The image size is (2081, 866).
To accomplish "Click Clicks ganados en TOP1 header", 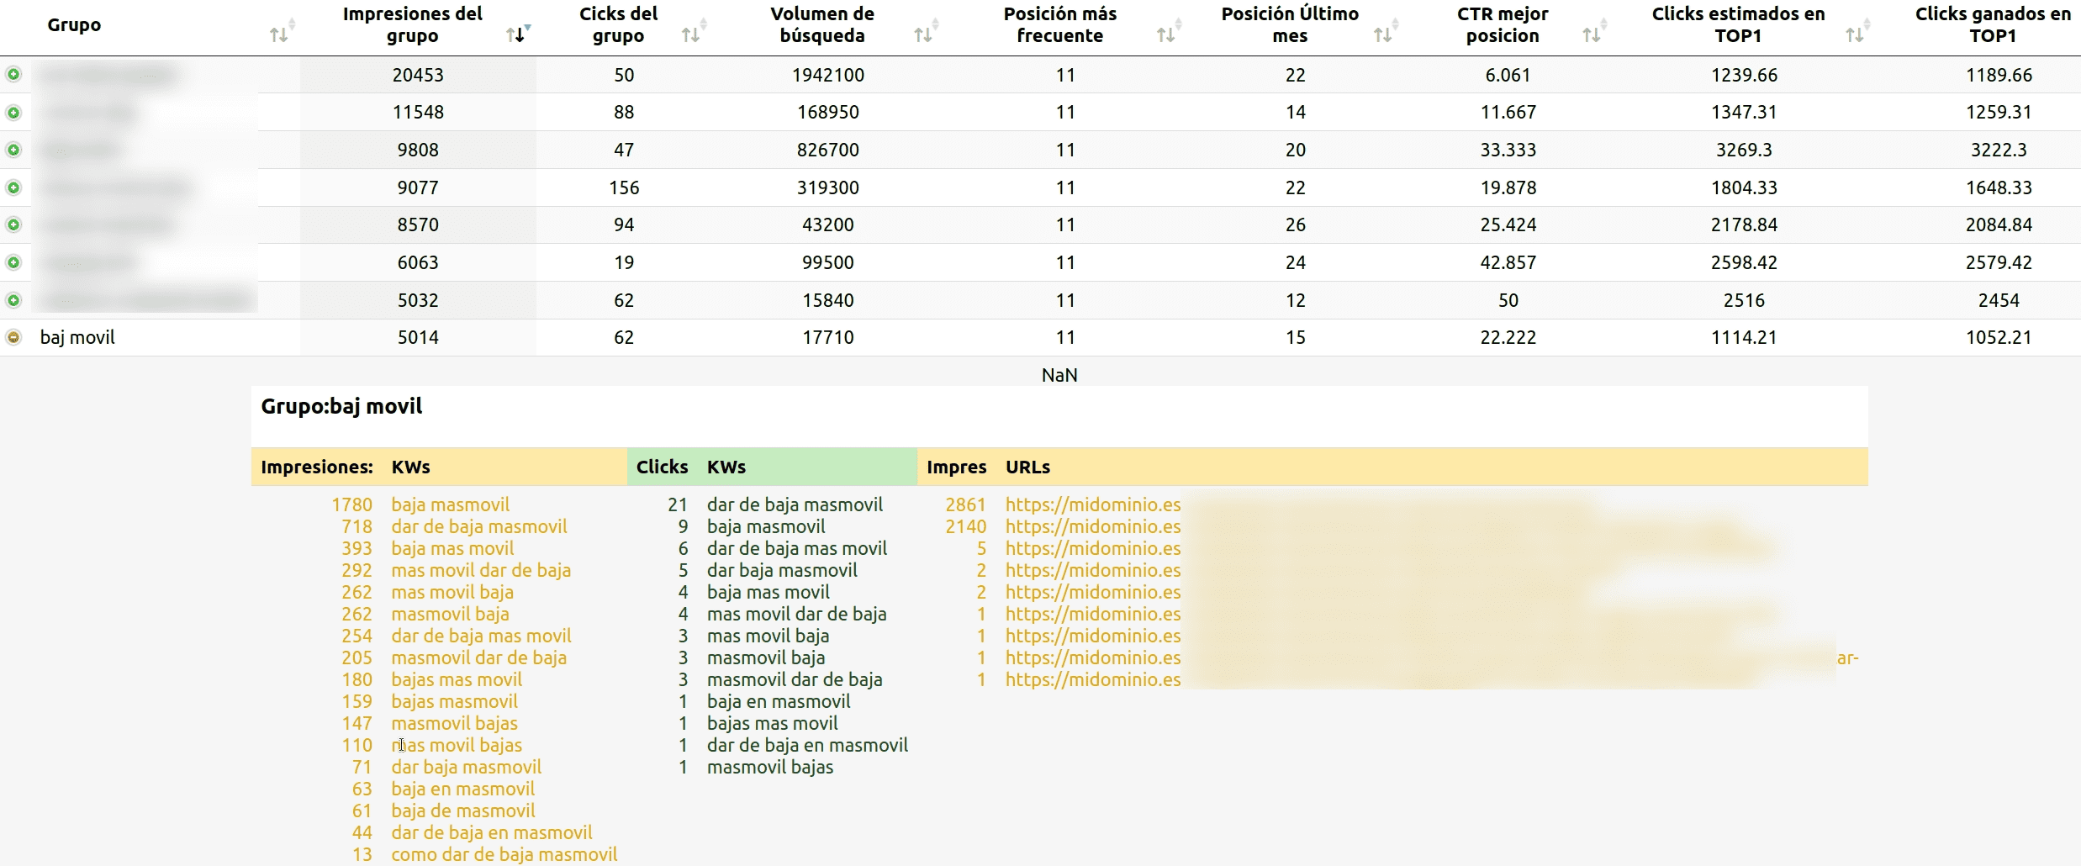I will 1993,24.
